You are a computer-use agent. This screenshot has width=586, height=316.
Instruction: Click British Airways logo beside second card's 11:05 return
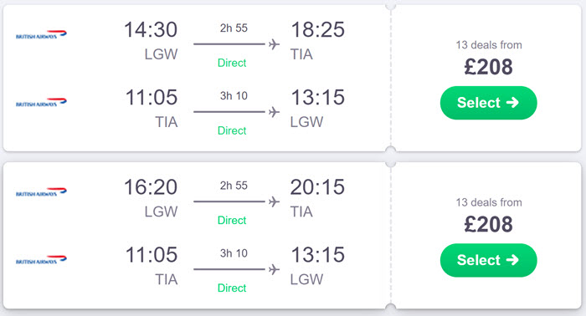click(41, 260)
